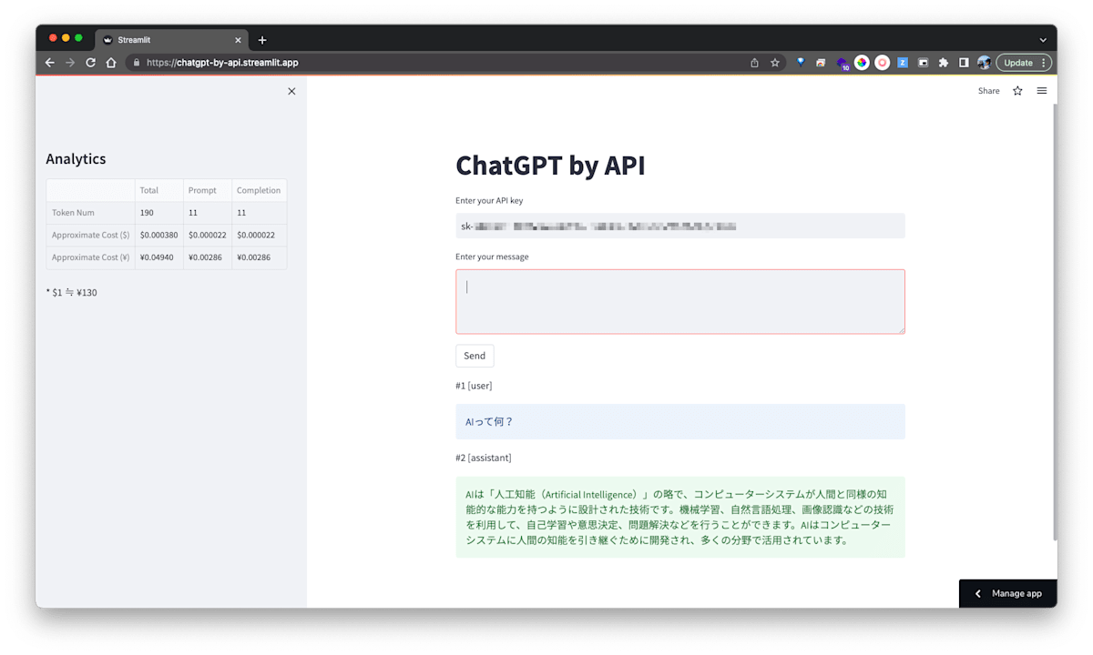Click the Token Num row label
1093x655 pixels.
coord(91,213)
